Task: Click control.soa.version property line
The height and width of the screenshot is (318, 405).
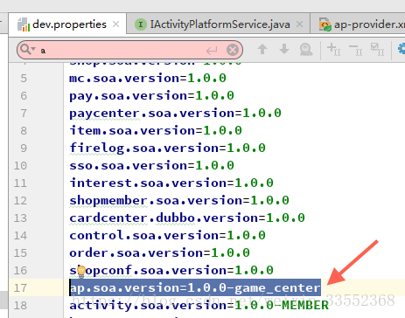Action: (167, 236)
